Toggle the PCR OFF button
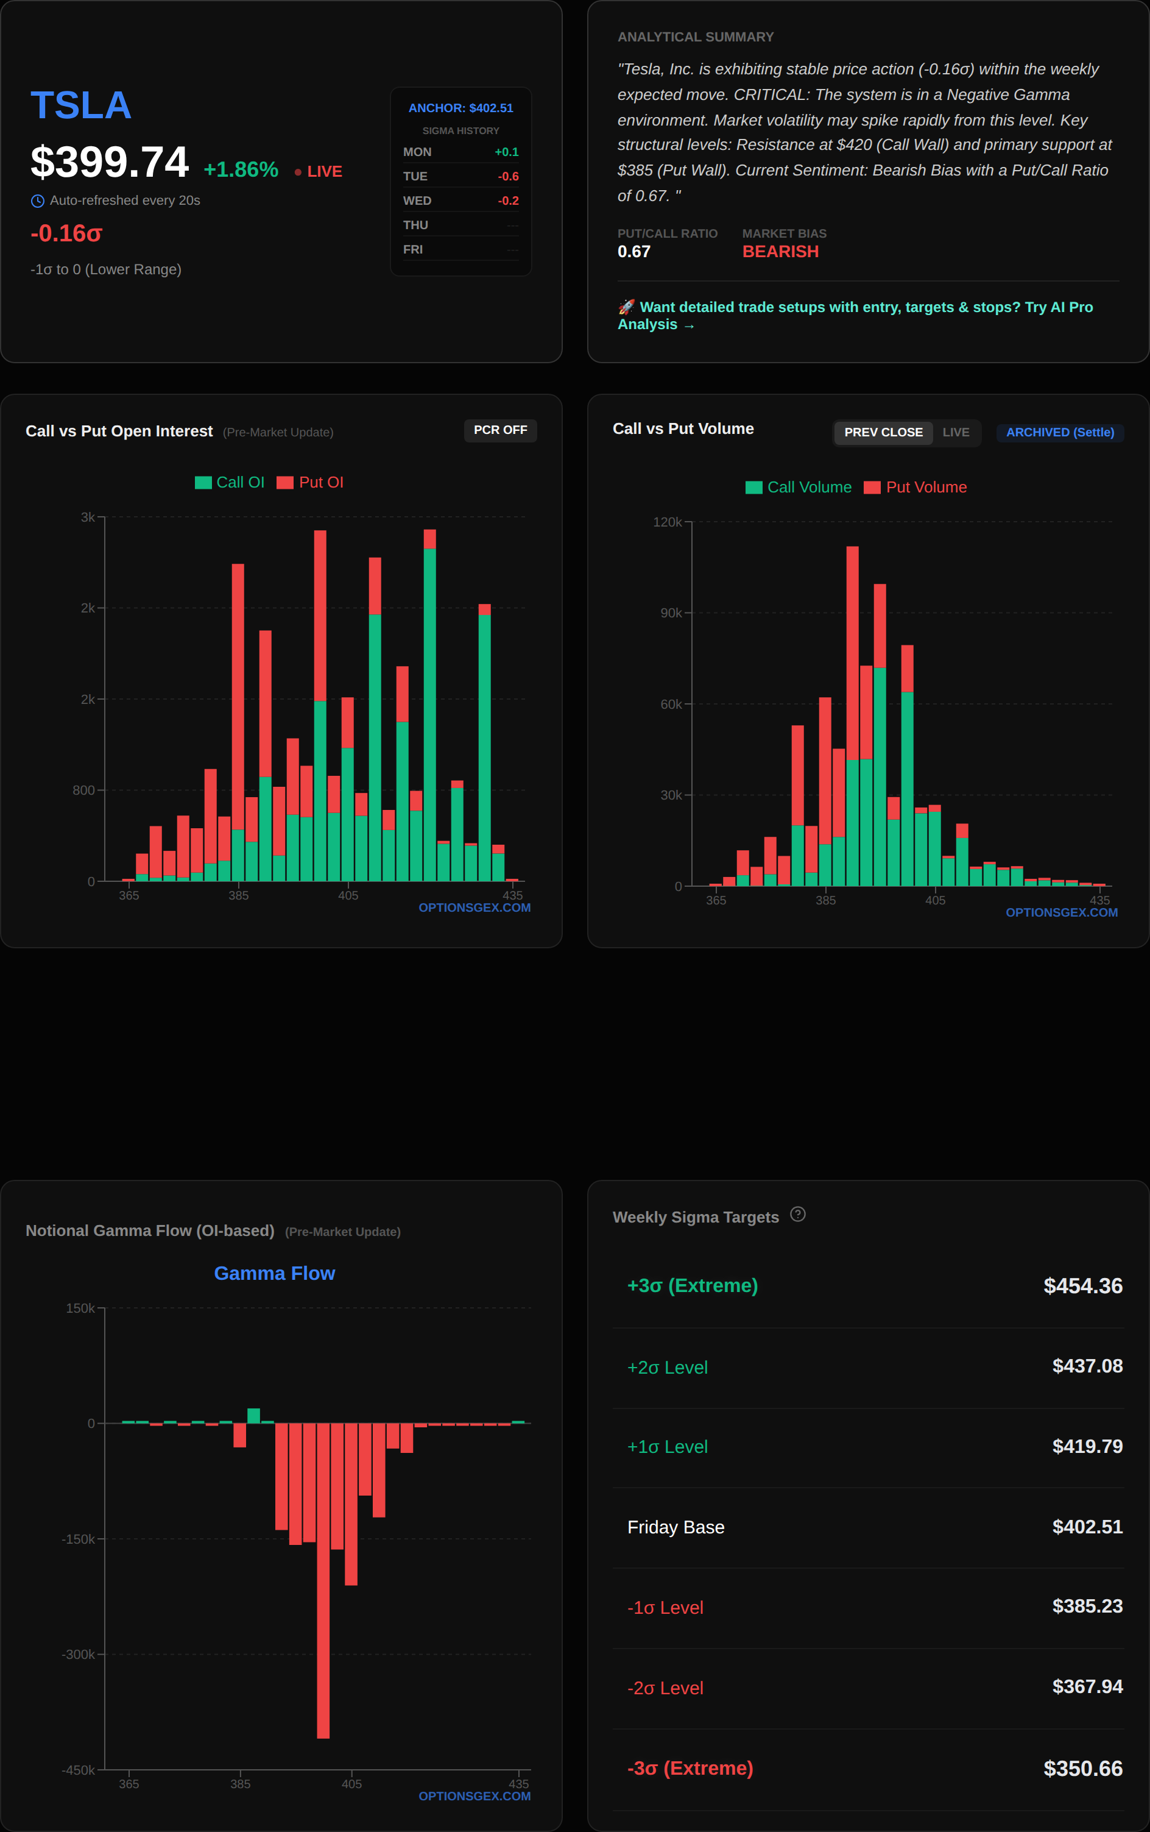This screenshot has width=1150, height=1832. point(499,430)
